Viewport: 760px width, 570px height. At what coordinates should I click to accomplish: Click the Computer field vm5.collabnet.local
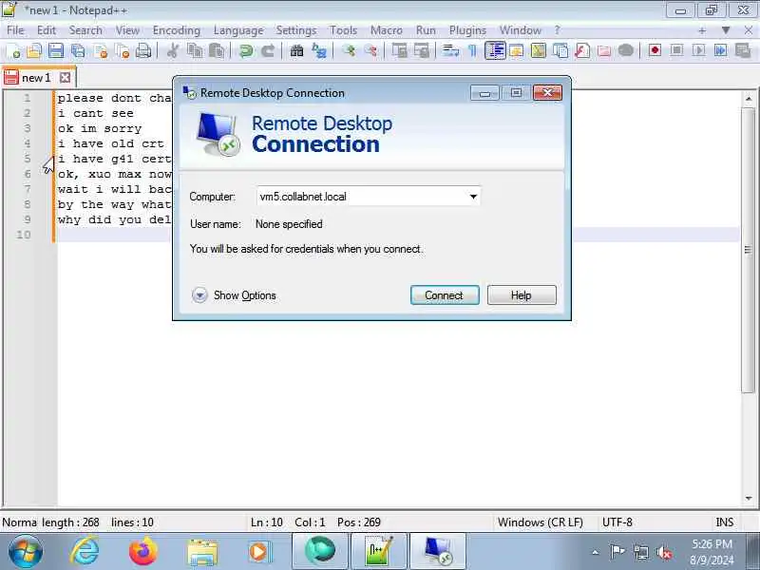tap(369, 197)
